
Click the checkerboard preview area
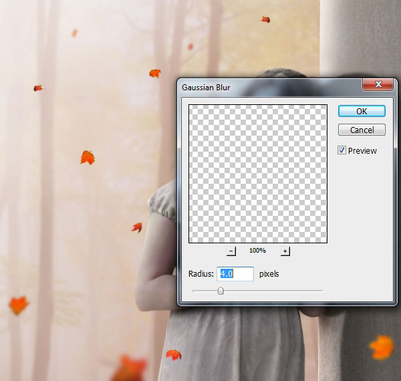(258, 174)
